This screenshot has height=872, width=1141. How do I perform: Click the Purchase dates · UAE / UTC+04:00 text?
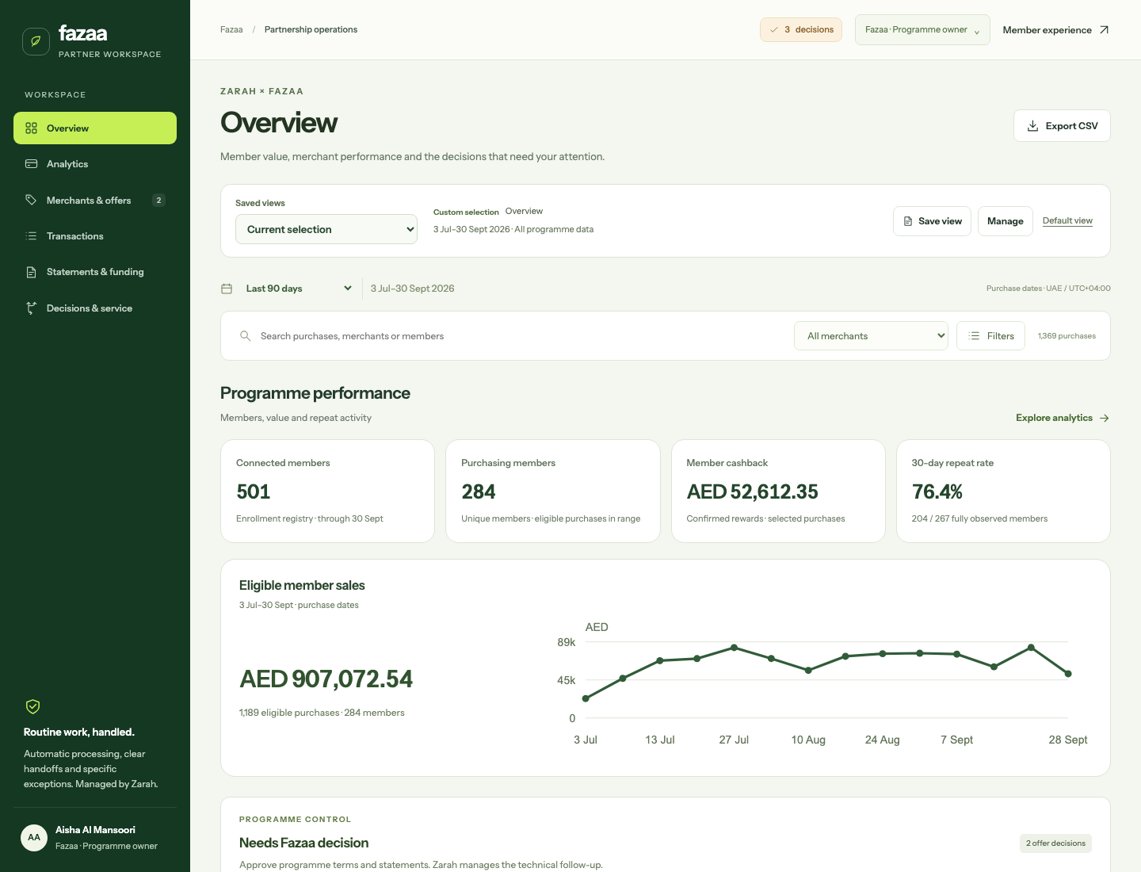1048,289
